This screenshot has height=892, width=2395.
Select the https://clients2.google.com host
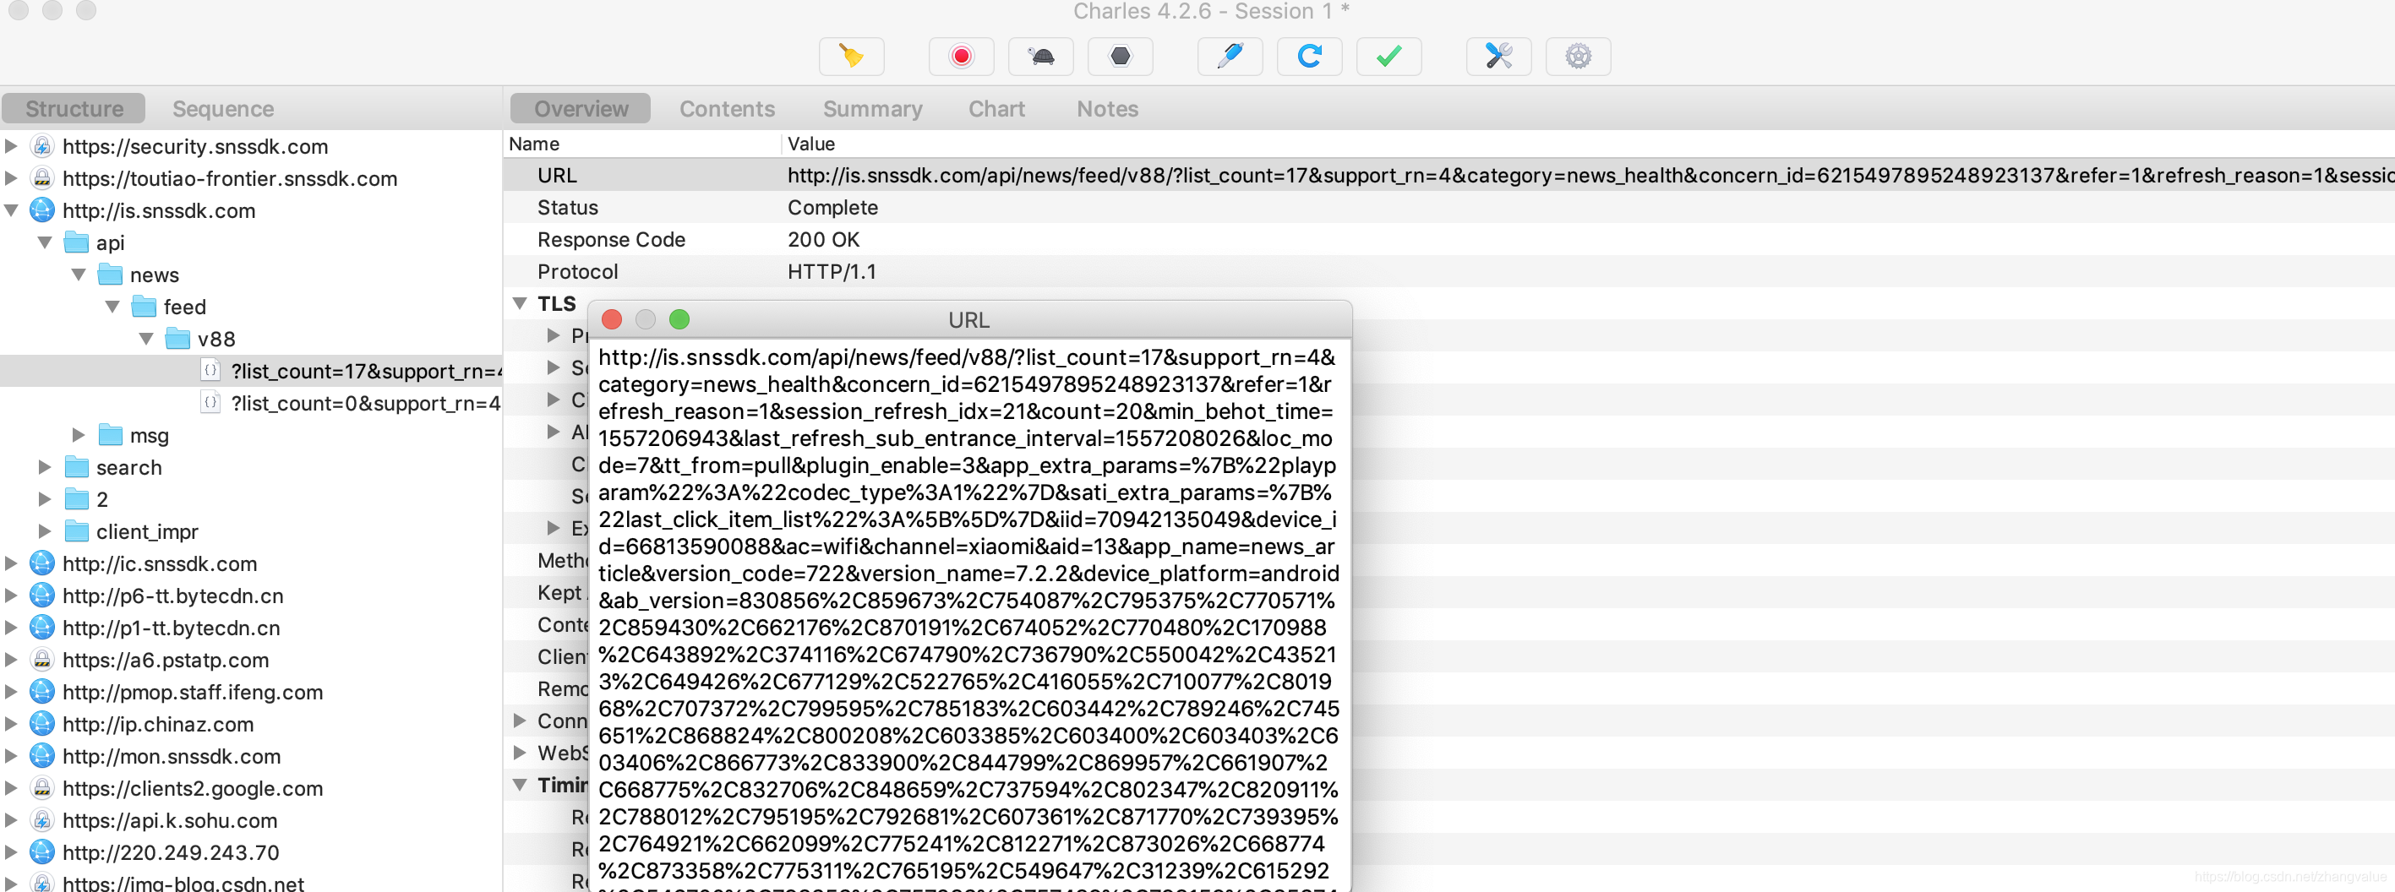[193, 788]
